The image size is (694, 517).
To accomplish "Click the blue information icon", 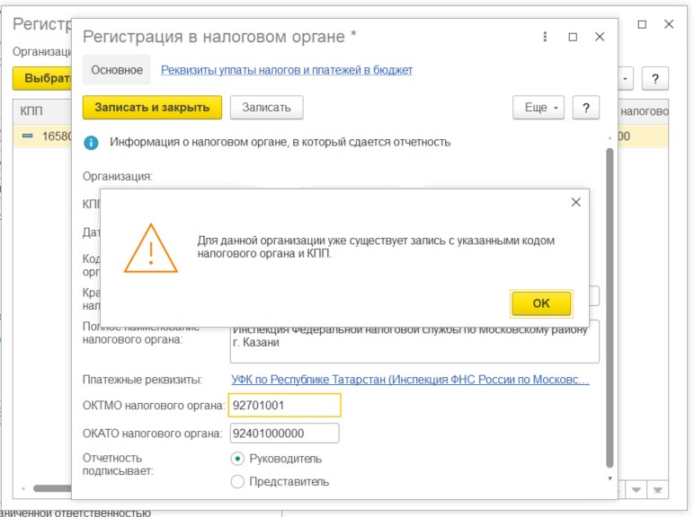I will tap(91, 143).
